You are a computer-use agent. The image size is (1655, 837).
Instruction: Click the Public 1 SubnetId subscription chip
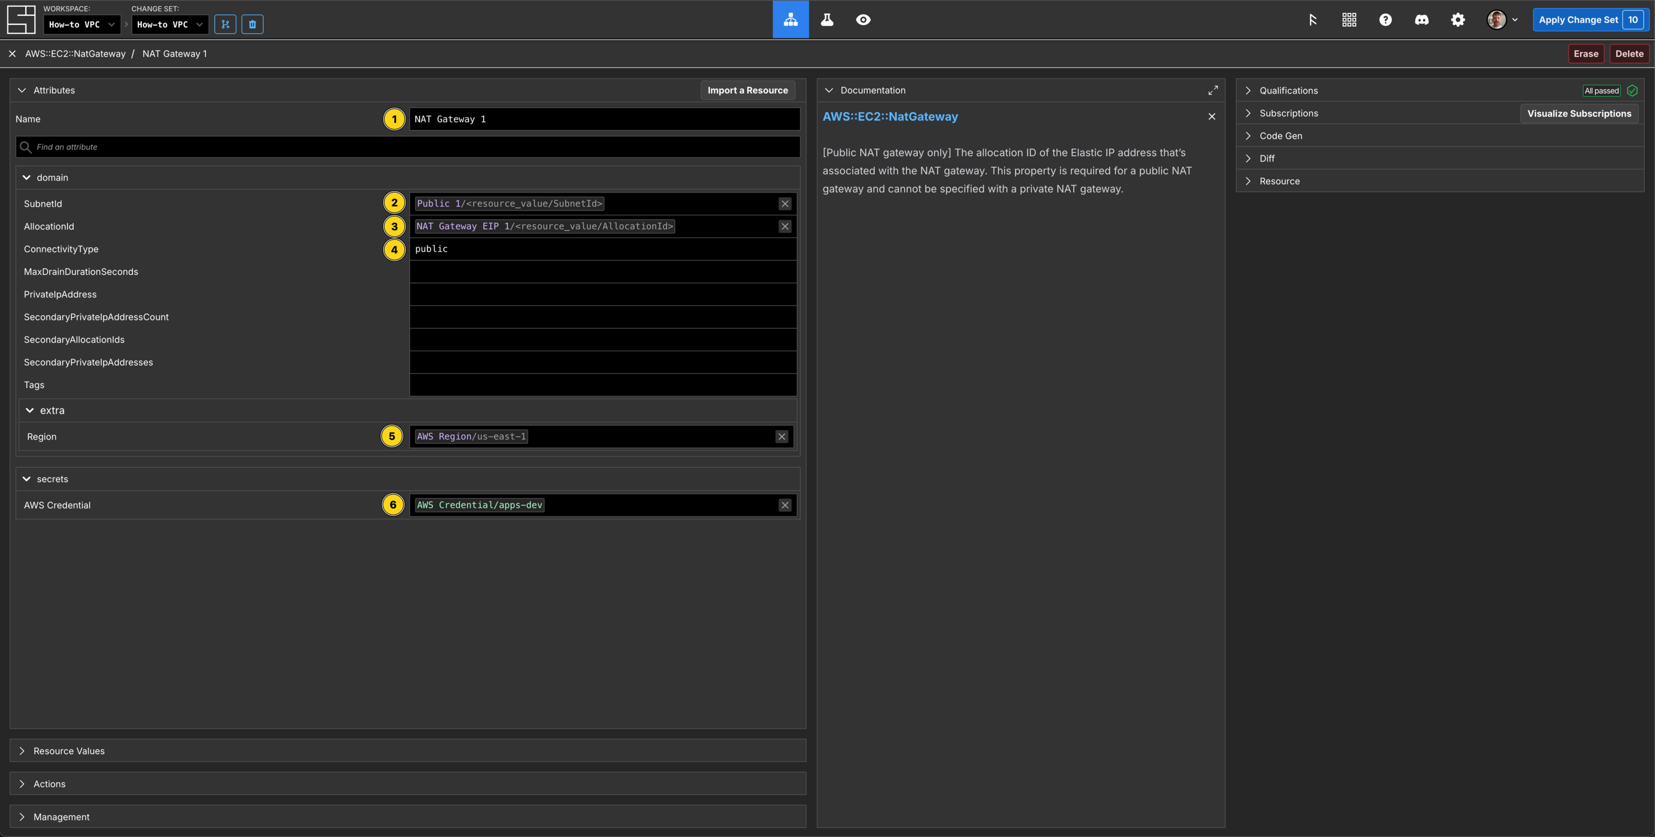(x=509, y=204)
